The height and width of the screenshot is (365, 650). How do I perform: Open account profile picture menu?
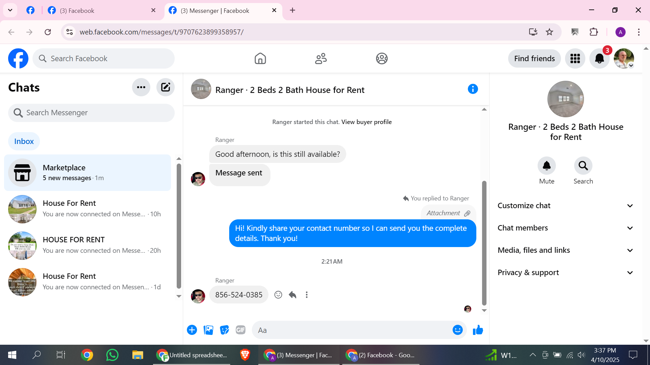pyautogui.click(x=624, y=58)
